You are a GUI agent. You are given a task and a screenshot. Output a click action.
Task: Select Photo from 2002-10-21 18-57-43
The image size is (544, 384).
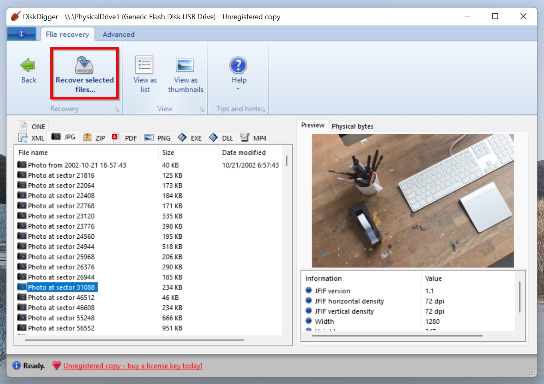coord(77,165)
